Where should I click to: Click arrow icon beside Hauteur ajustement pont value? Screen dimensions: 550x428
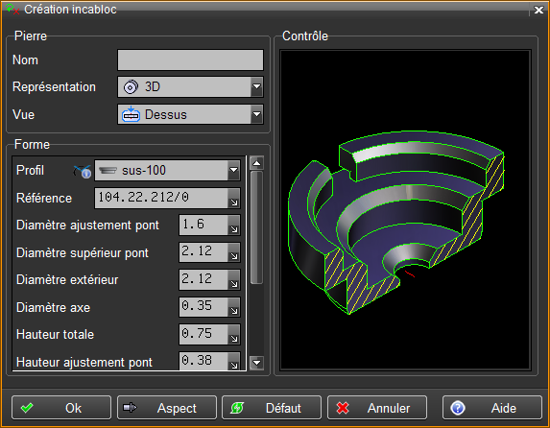233,362
